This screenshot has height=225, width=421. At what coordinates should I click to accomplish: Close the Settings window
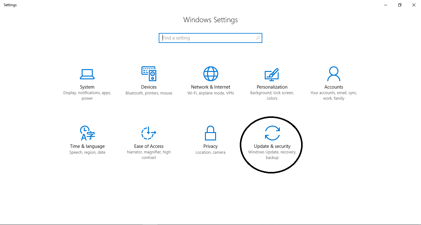pos(414,5)
